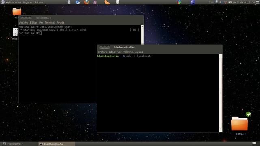Launch Firefox from the top panel
The image size is (260, 146).
(86, 2)
